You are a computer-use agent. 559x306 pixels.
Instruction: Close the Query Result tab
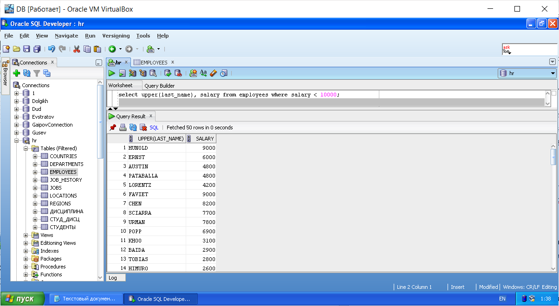click(151, 116)
